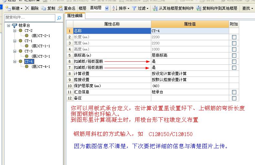Click the gear icon beside CT-2
Image resolution: width=255 pixels, height=165 pixels.
pyautogui.click(x=20, y=31)
